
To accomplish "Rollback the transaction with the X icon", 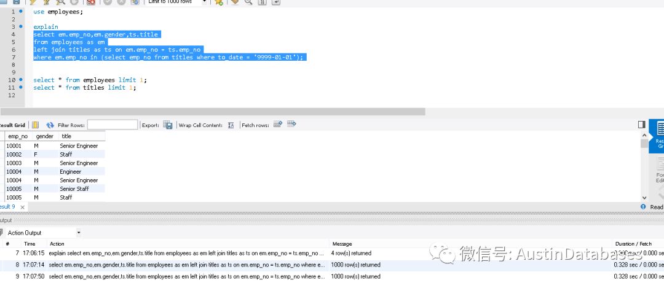I will (x=121, y=2).
